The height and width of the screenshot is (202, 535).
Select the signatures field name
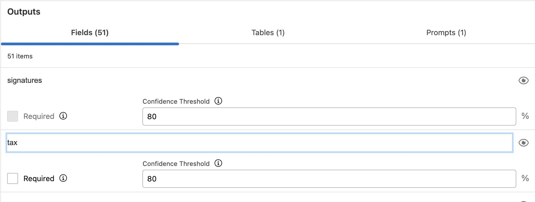tap(25, 80)
